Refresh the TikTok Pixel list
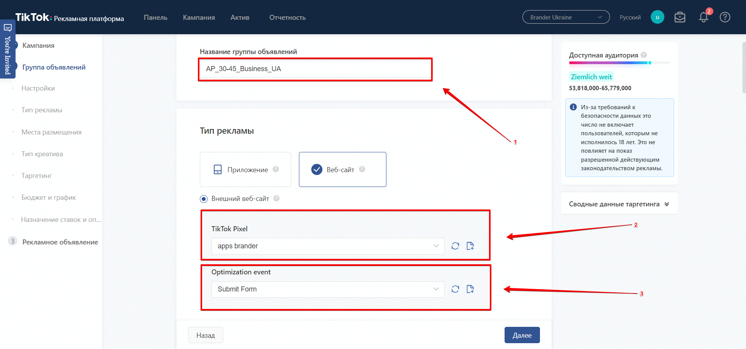This screenshot has width=746, height=349. (455, 246)
